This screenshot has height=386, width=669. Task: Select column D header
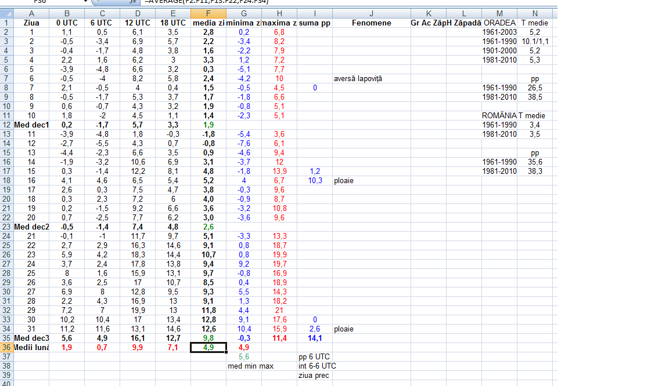point(138,14)
